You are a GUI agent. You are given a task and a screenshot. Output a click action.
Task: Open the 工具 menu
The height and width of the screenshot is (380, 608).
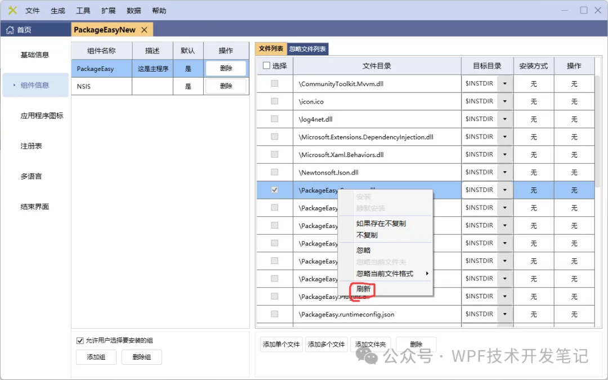[x=83, y=11]
